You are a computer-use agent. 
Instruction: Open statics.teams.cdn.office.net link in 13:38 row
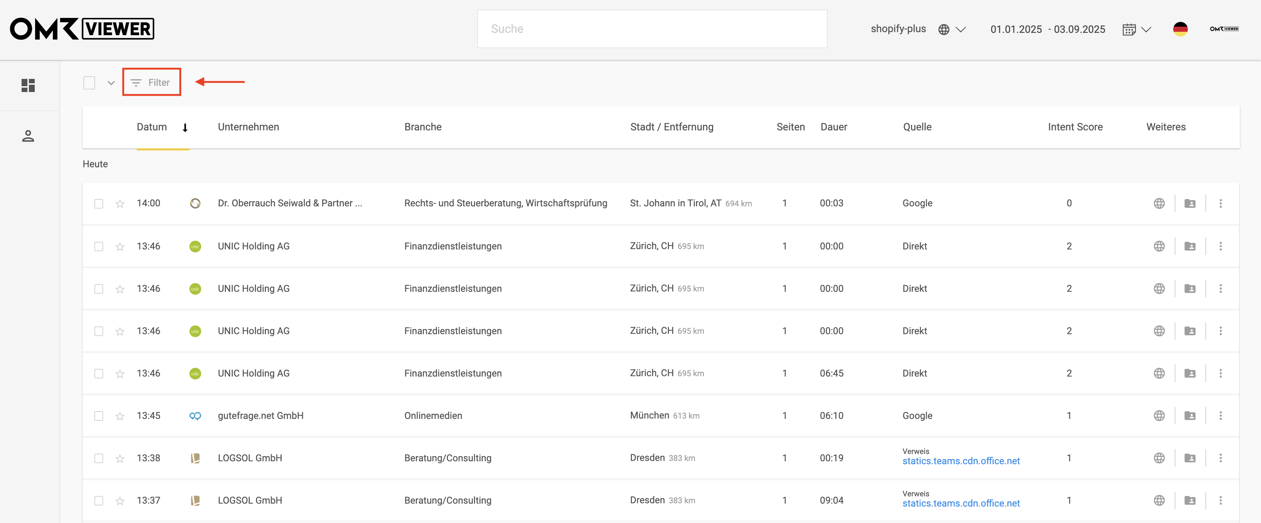pos(961,461)
